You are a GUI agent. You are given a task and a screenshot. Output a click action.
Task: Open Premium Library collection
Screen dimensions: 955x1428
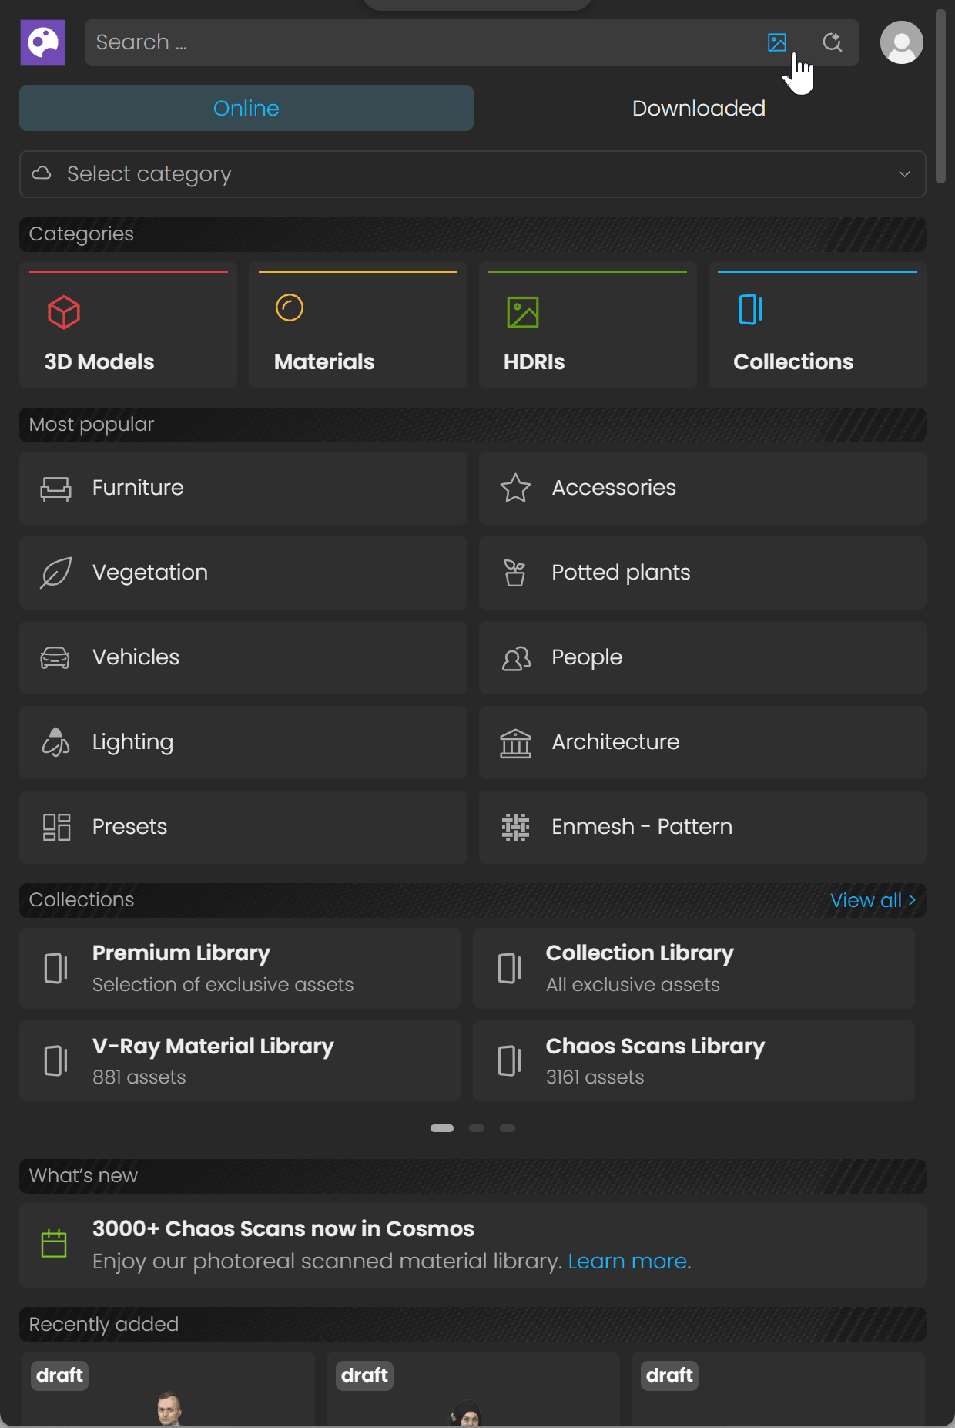[x=240, y=968]
